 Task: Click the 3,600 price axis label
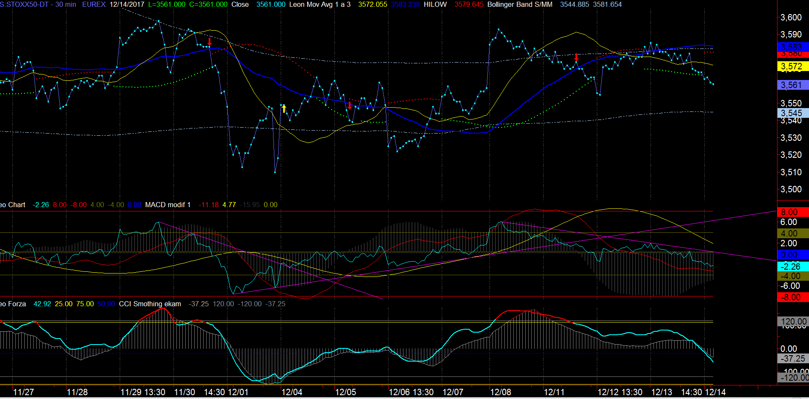click(x=791, y=17)
